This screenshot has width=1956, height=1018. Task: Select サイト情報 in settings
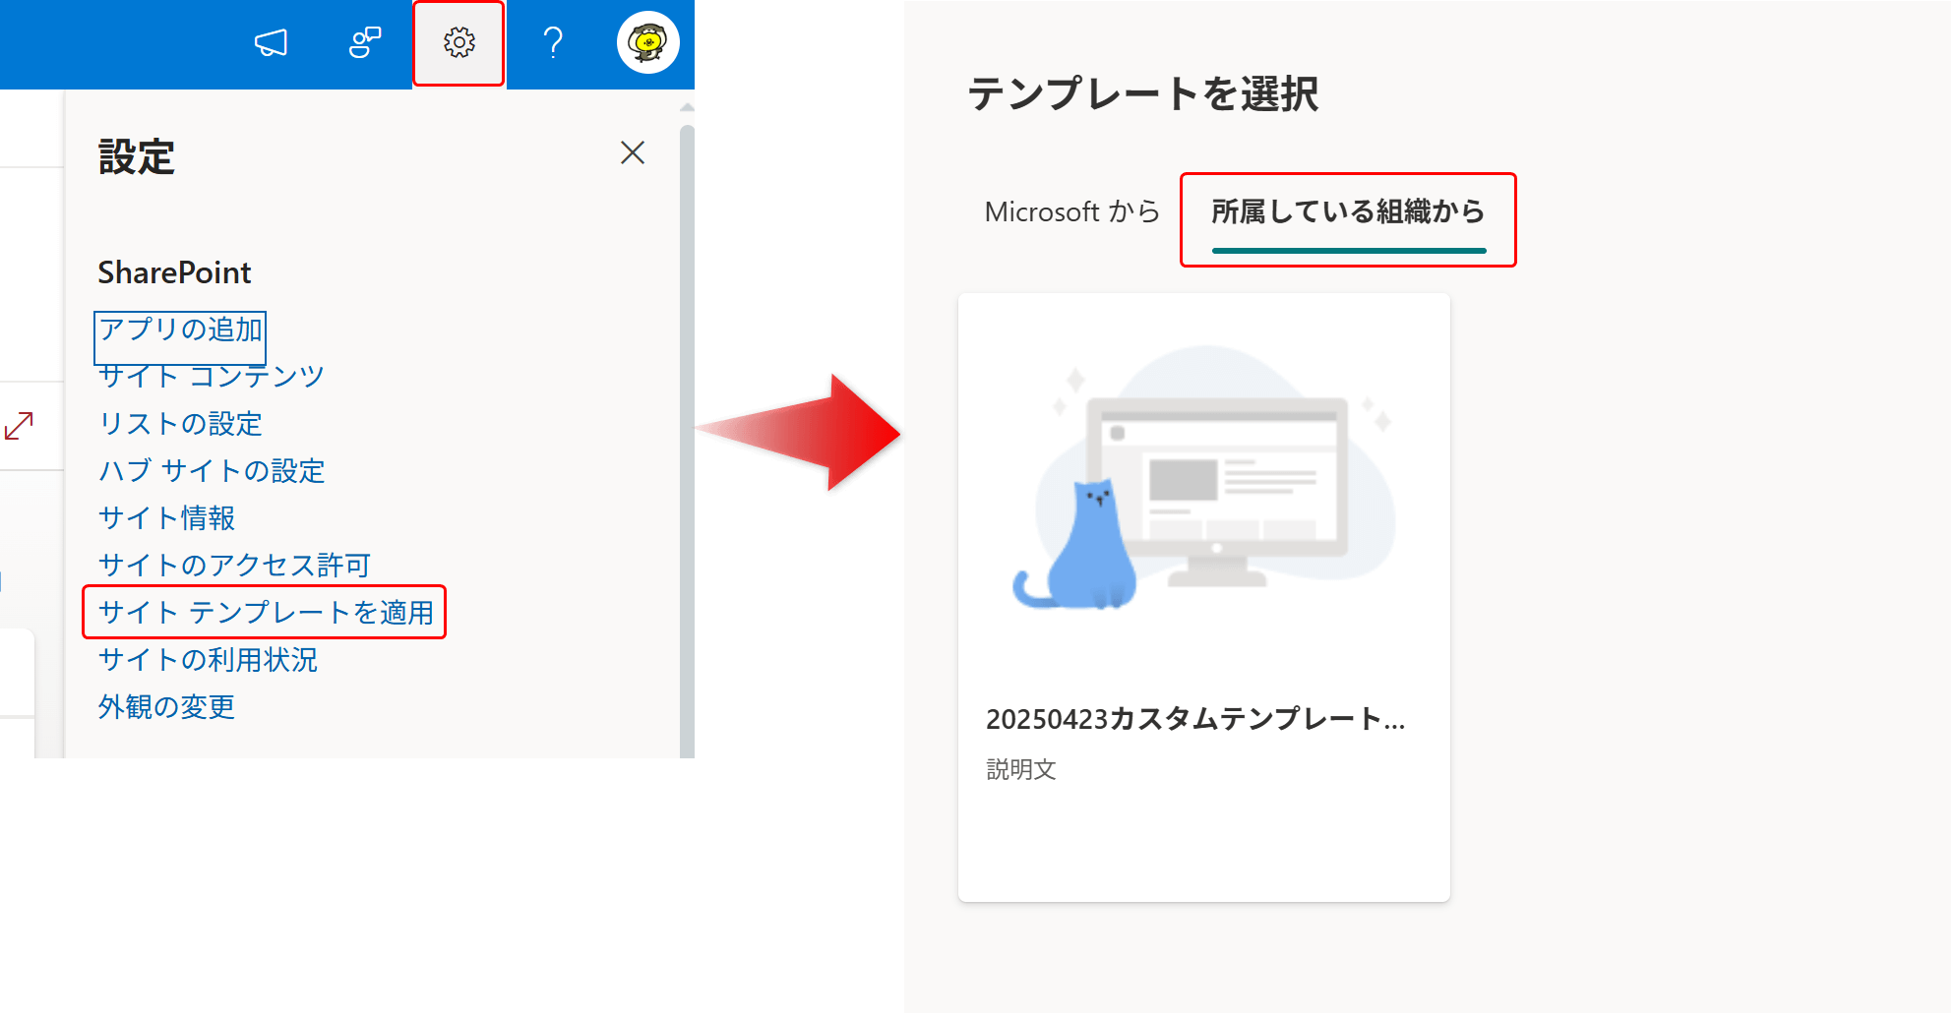coord(166,518)
